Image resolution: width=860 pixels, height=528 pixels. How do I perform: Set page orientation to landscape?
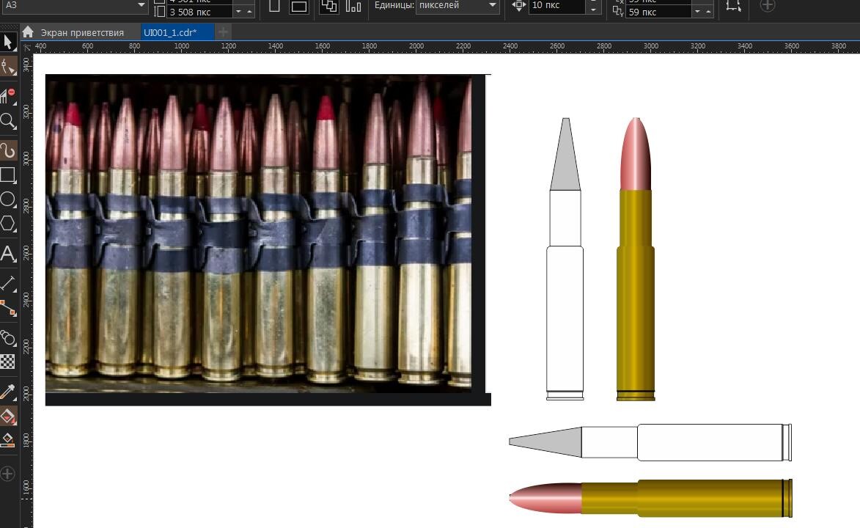(298, 5)
